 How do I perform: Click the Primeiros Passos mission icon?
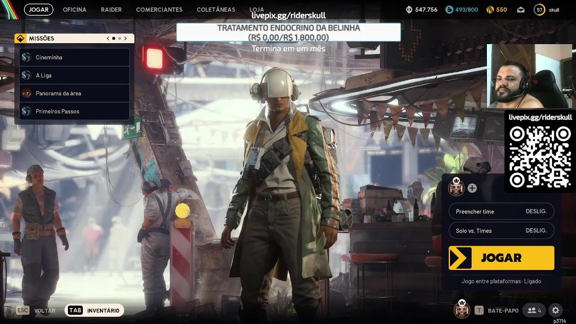point(27,111)
